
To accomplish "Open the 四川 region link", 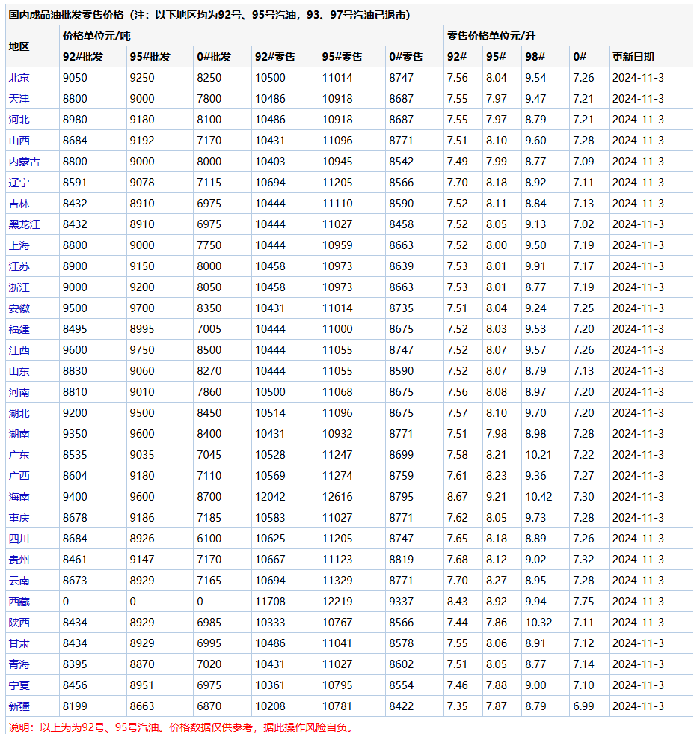I will [19, 539].
